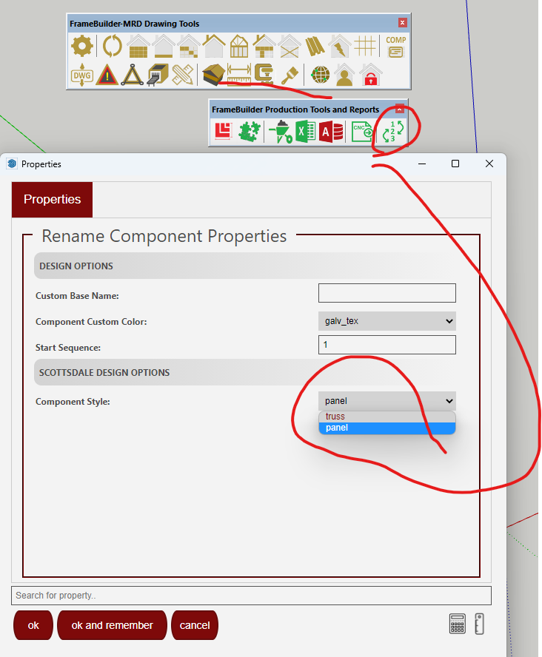
Task: Open the COMP component icon
Action: pyautogui.click(x=395, y=46)
